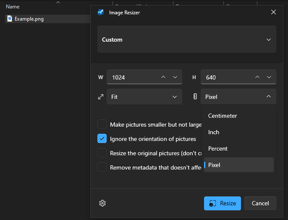Collapse the Pixel unit dropdown
Image resolution: width=288 pixels, height=220 pixels.
(238, 97)
